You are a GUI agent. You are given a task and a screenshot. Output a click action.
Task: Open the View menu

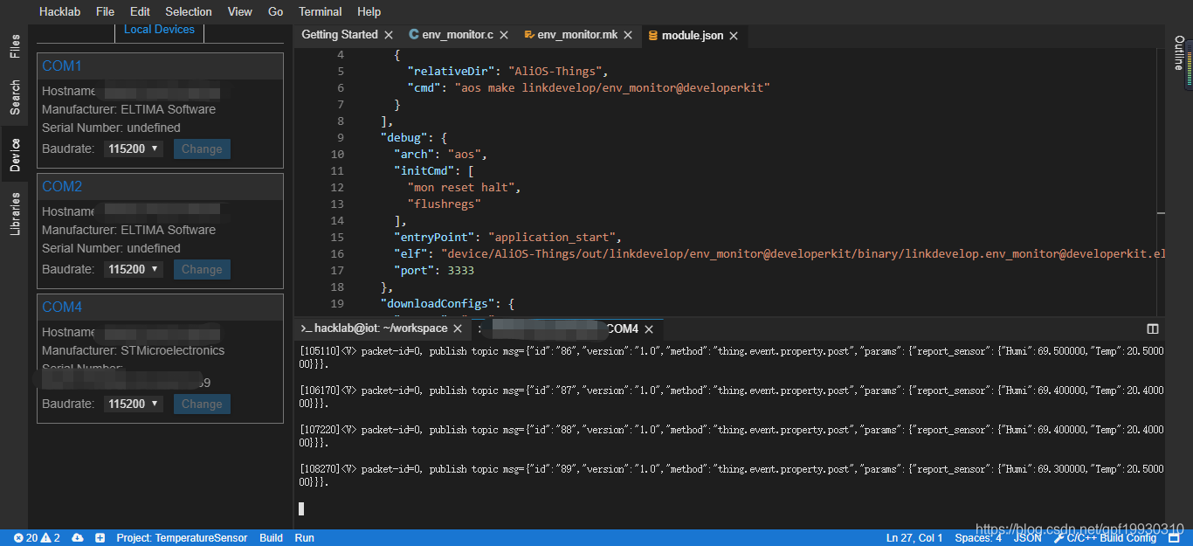[239, 11]
